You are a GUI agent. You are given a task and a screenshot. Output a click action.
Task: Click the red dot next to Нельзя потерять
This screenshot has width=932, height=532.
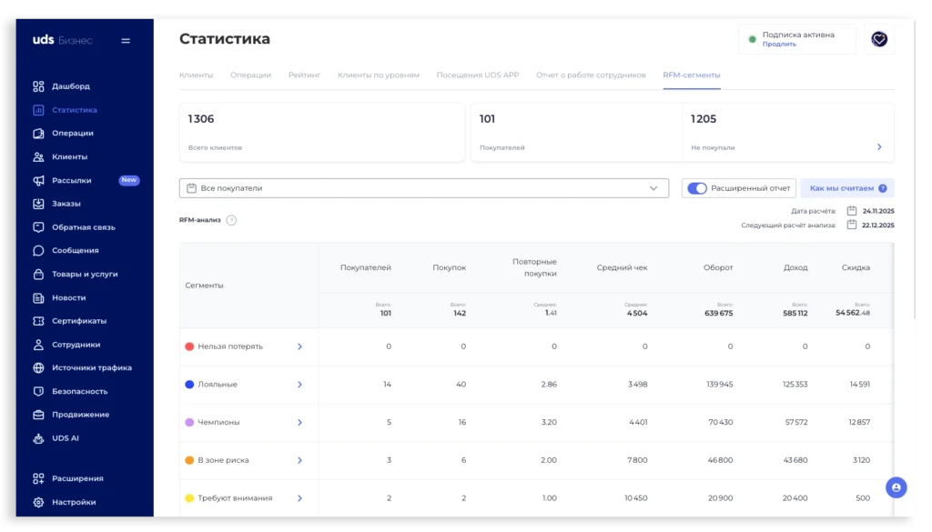click(x=187, y=346)
